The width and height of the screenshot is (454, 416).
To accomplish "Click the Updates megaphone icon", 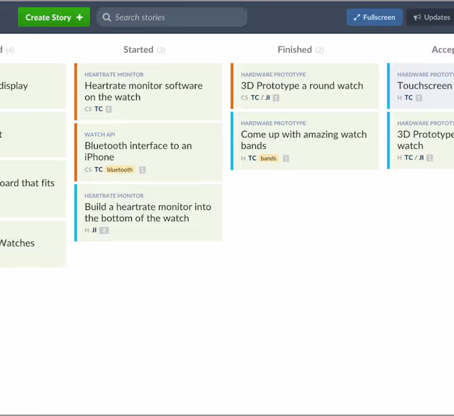I will [417, 18].
